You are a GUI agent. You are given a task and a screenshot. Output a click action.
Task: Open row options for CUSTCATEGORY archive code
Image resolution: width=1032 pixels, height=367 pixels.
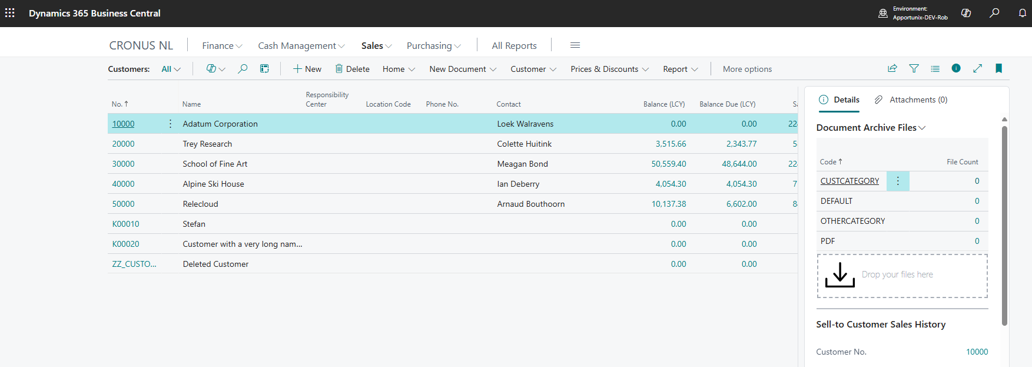[x=898, y=181]
